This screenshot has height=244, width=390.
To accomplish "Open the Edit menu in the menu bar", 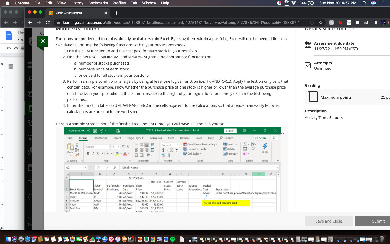I will click(49, 3).
